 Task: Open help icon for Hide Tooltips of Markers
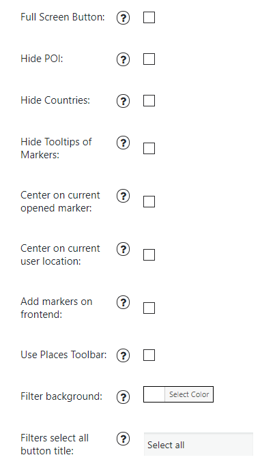point(123,143)
